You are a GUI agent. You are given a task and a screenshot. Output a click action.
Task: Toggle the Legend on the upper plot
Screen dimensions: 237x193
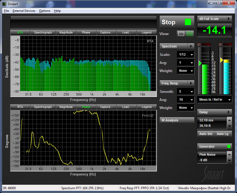pos(146,33)
